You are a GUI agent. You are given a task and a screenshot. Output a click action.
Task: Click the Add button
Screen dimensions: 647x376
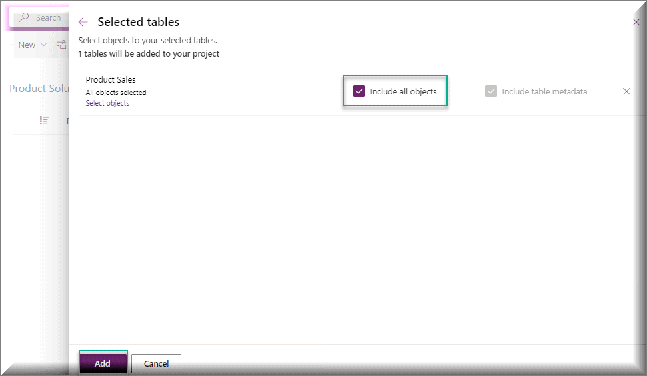[103, 363]
